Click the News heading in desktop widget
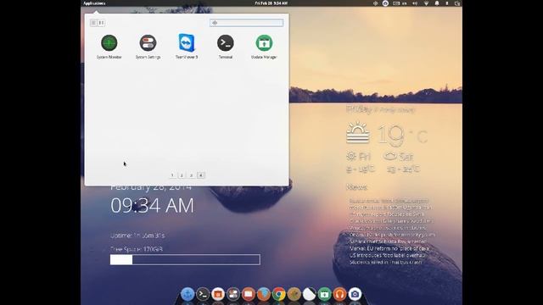 click(x=356, y=187)
